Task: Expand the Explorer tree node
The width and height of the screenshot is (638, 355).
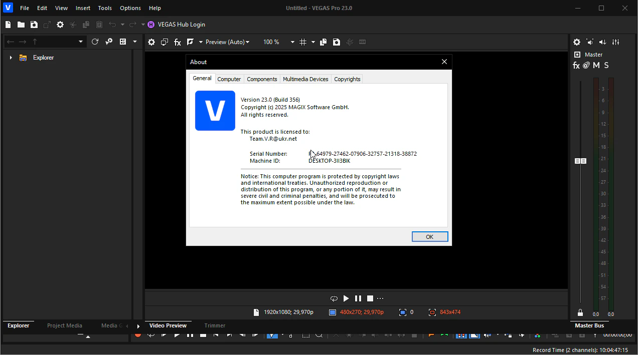Action: coord(11,58)
